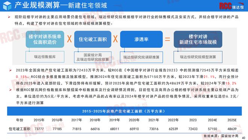Click the table value 66016
Screen dimensions: 248x140
coord(95,129)
